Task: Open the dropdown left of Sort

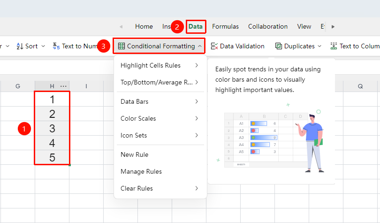Action: tap(7, 46)
